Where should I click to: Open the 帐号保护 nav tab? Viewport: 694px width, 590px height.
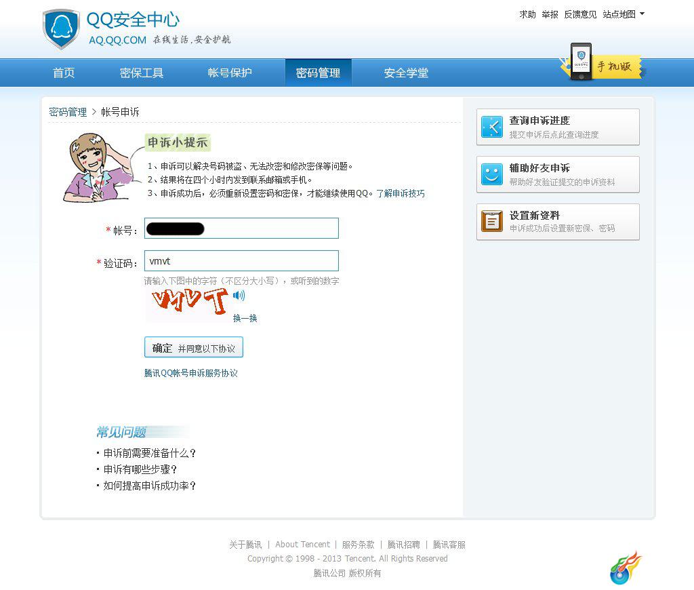230,73
